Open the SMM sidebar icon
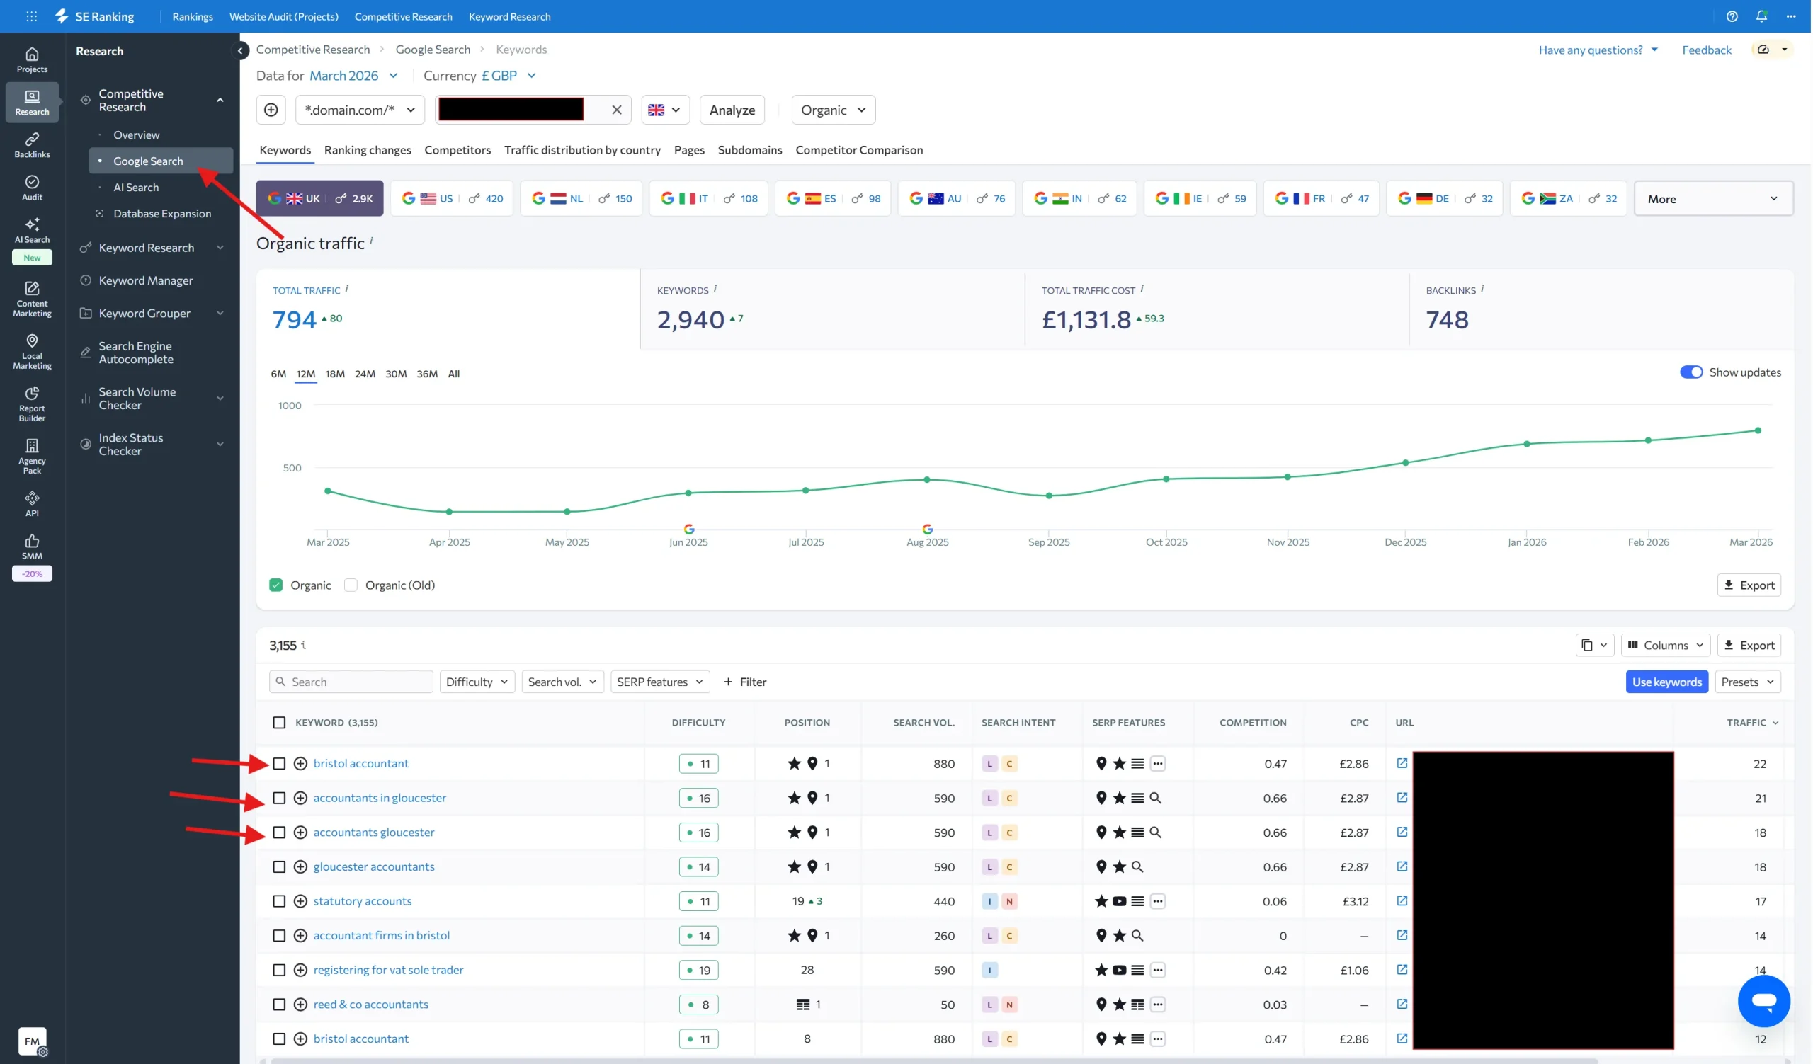Screen dimensions: 1813x1064 click(32, 546)
